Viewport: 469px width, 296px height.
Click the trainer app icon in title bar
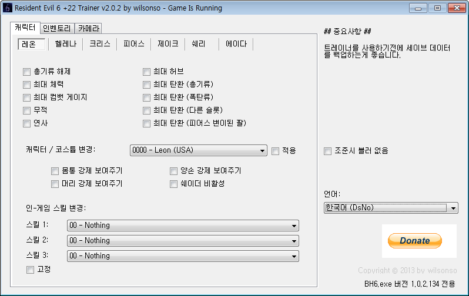7,8
